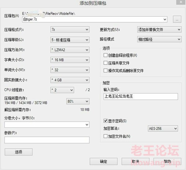Open the AES-256 encryption algorithm dropdown

coord(163,128)
